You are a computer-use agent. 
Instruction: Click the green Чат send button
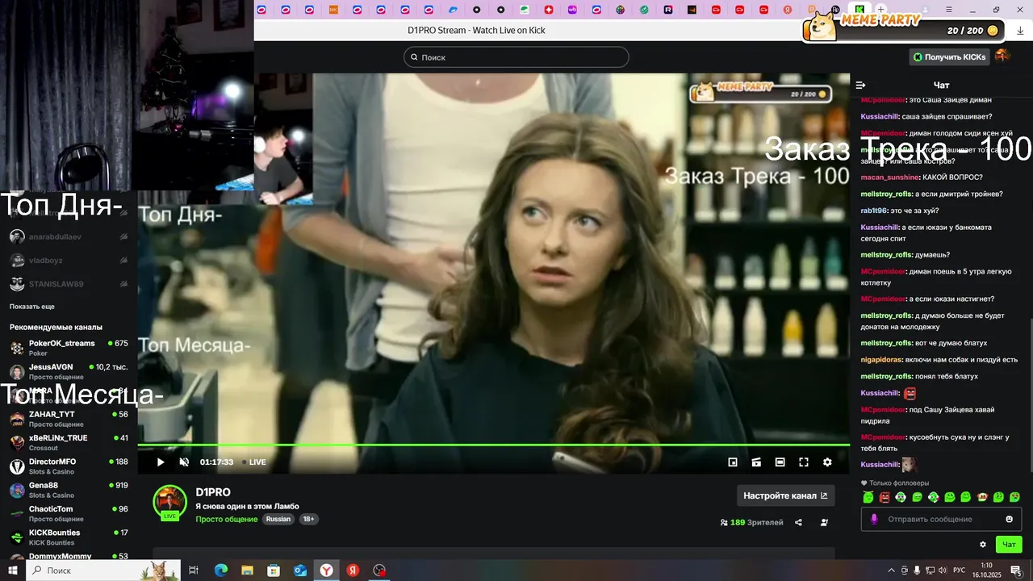(x=1009, y=545)
